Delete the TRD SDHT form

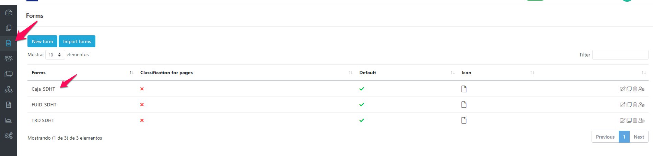click(x=635, y=120)
